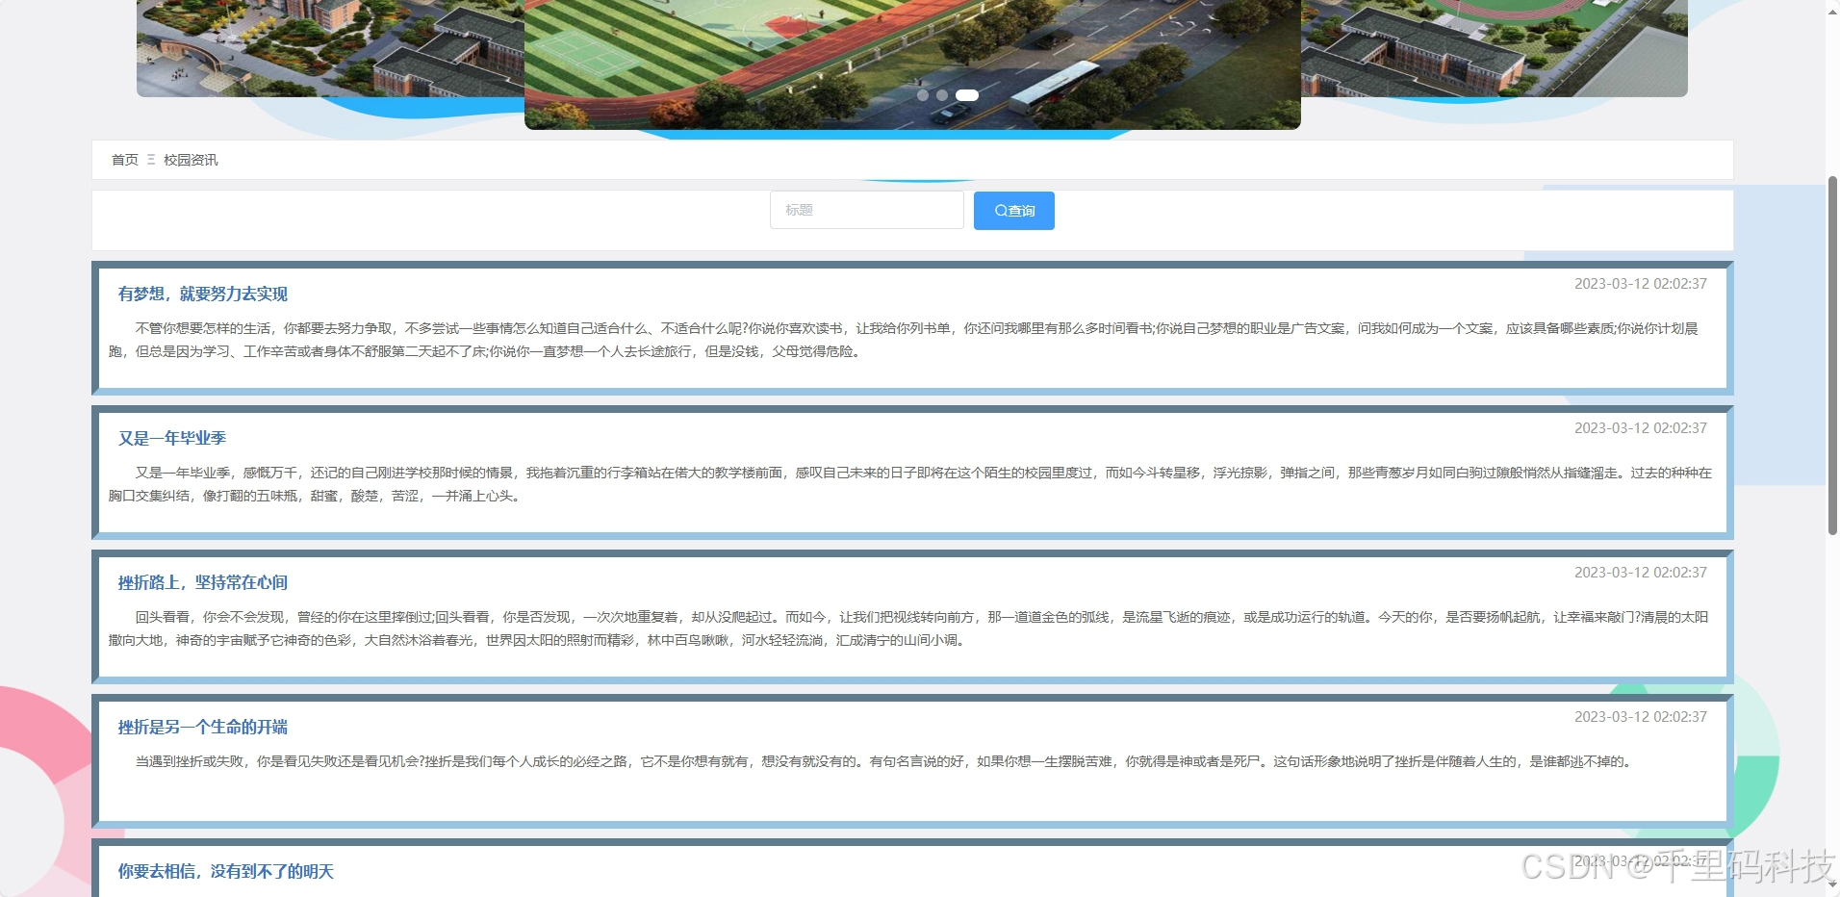The width and height of the screenshot is (1840, 897).
Task: Click the date of 挫折路上 article
Action: (x=1640, y=573)
